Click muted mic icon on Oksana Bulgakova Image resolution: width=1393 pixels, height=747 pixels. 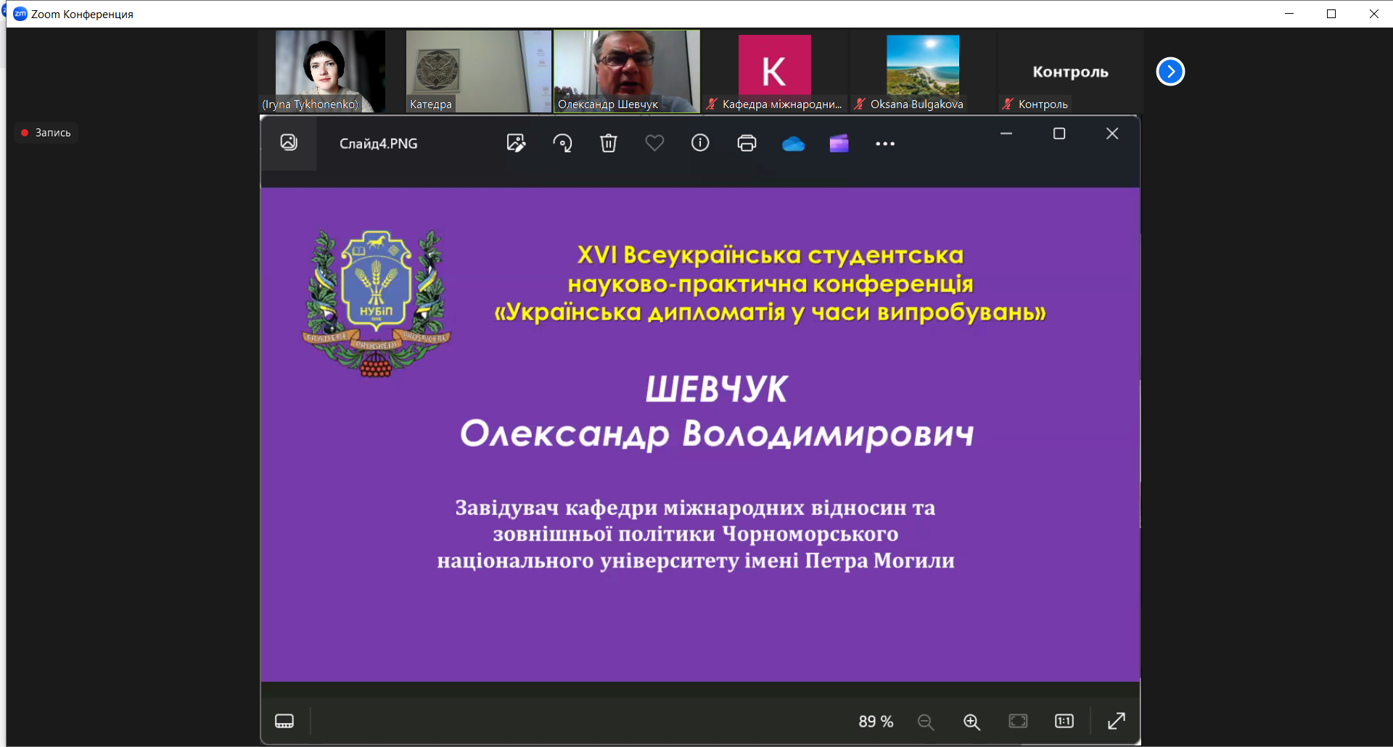click(x=860, y=104)
